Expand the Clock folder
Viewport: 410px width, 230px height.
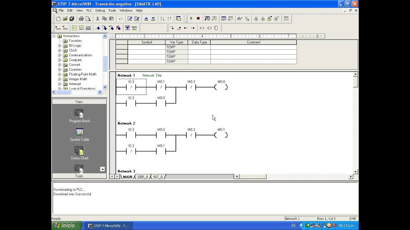coord(60,50)
